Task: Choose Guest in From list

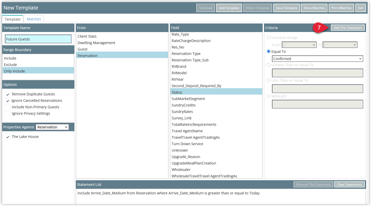Action: tap(122, 49)
